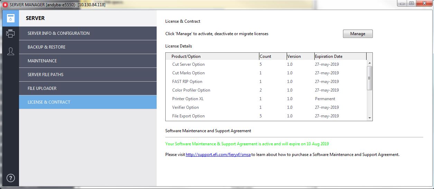
Task: Open Server Info & Configuration
Action: pos(88,33)
